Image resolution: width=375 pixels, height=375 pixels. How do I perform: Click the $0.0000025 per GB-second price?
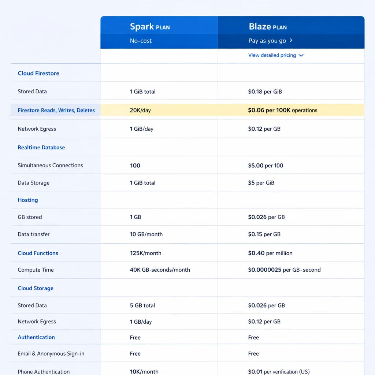click(284, 270)
